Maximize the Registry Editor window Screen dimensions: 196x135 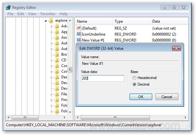174,8
